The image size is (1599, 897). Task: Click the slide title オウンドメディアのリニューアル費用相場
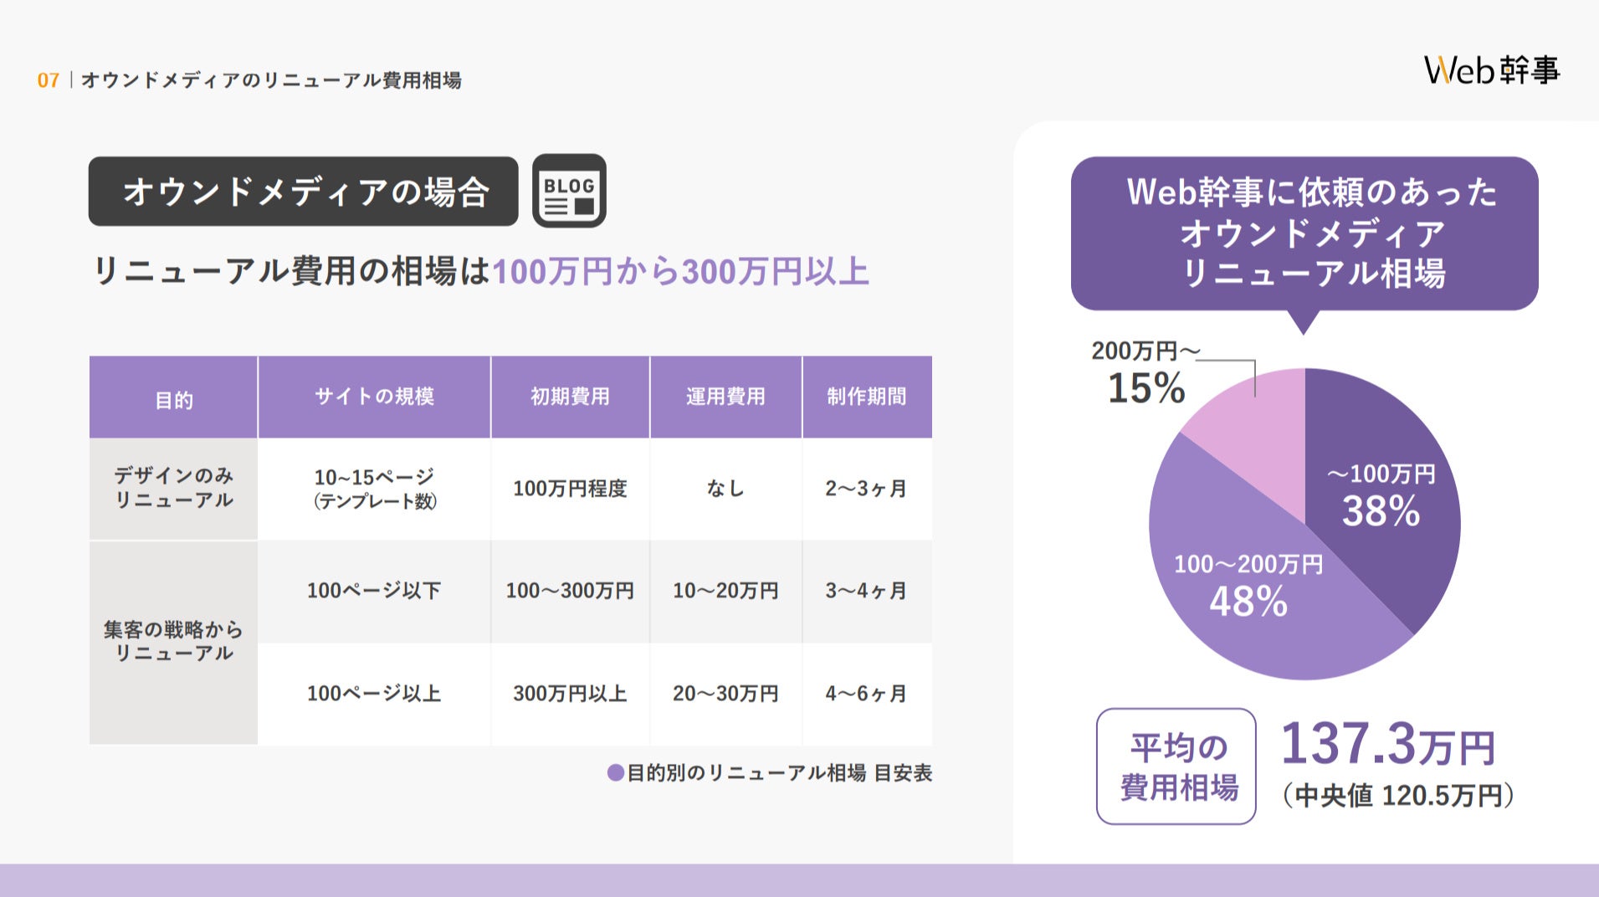(x=271, y=80)
